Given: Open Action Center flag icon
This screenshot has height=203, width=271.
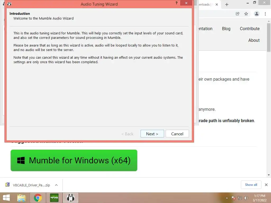Looking at the screenshot, I should tap(233, 198).
